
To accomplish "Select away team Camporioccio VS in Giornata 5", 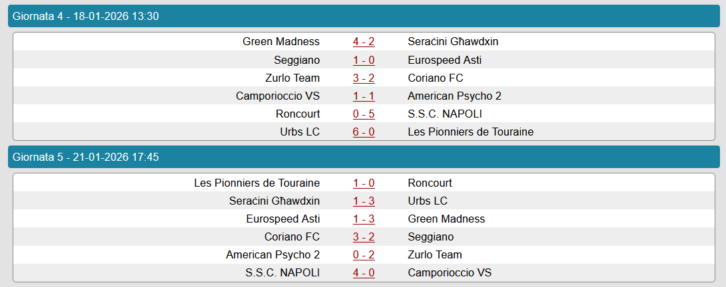I will coord(450,272).
